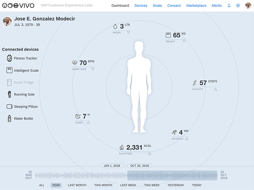This screenshot has height=190, width=254.
Task: Click the 70 BPM value
Action: (x=87, y=63)
